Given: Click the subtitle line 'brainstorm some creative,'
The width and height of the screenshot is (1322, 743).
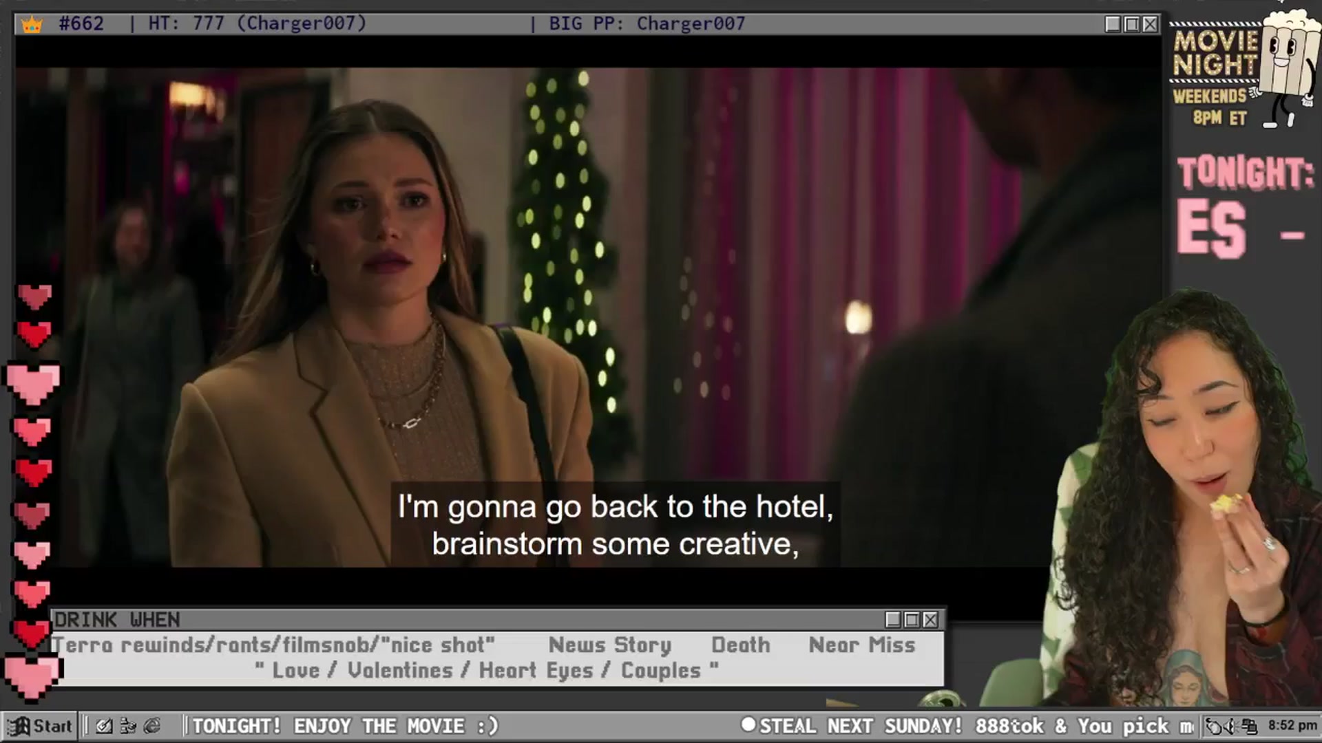Looking at the screenshot, I should tap(616, 544).
